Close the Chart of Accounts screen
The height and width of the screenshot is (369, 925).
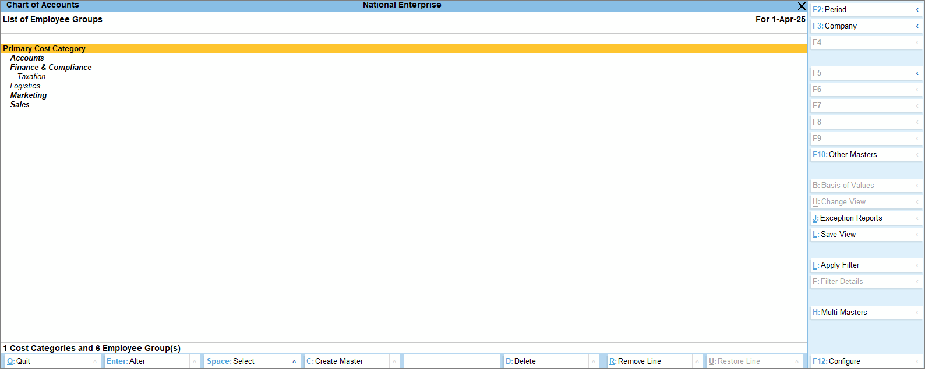pos(802,6)
